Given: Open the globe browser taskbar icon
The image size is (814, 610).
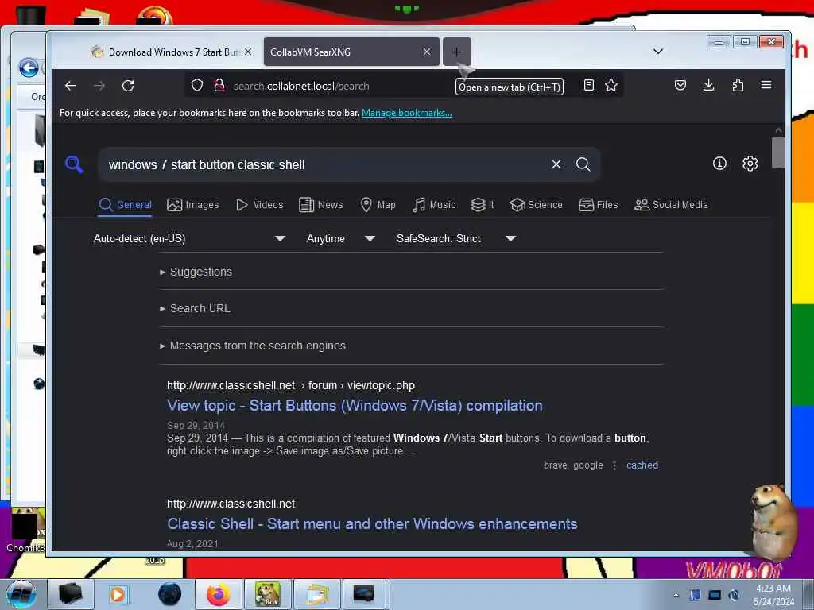Looking at the screenshot, I should tap(169, 594).
